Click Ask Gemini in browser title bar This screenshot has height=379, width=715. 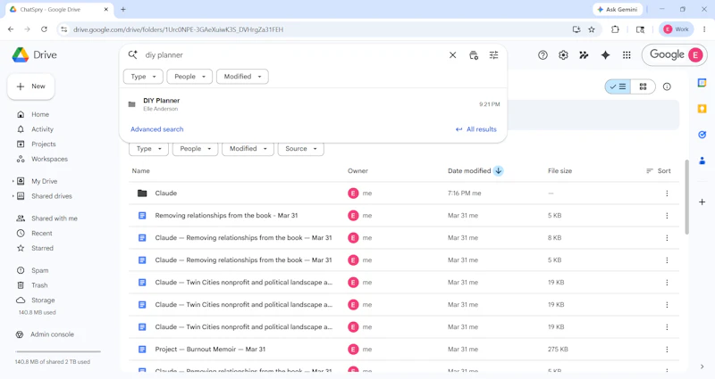pos(618,9)
